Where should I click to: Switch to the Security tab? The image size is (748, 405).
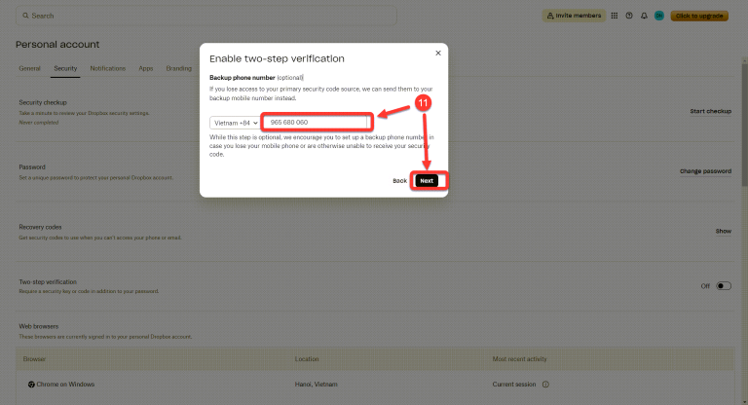click(65, 69)
